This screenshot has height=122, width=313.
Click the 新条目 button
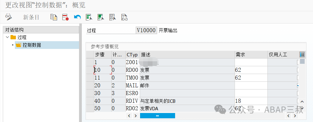pos(31,17)
